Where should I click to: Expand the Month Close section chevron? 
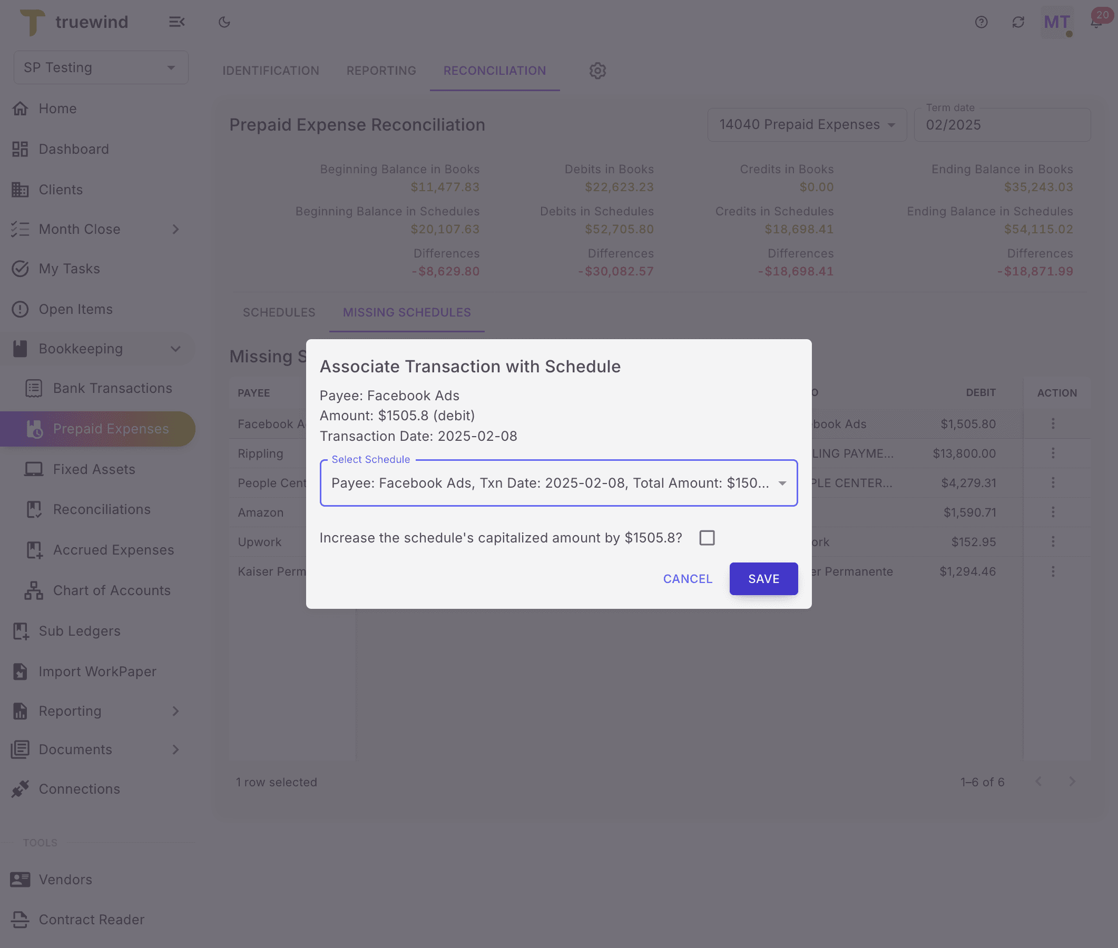pos(176,229)
